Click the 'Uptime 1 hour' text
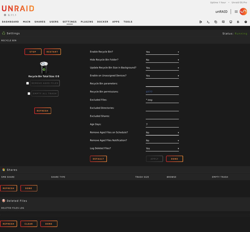This screenshot has height=232, width=250. pyautogui.click(x=218, y=2)
